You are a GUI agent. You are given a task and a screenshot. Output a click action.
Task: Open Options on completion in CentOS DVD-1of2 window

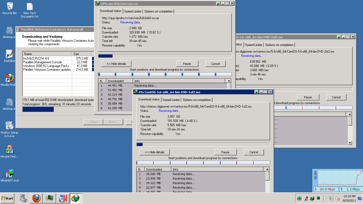pos(197,100)
